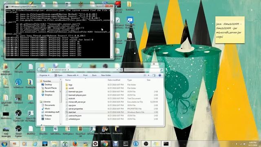Open the HP taskbar icon
The image size is (261, 147).
[x=65, y=144]
